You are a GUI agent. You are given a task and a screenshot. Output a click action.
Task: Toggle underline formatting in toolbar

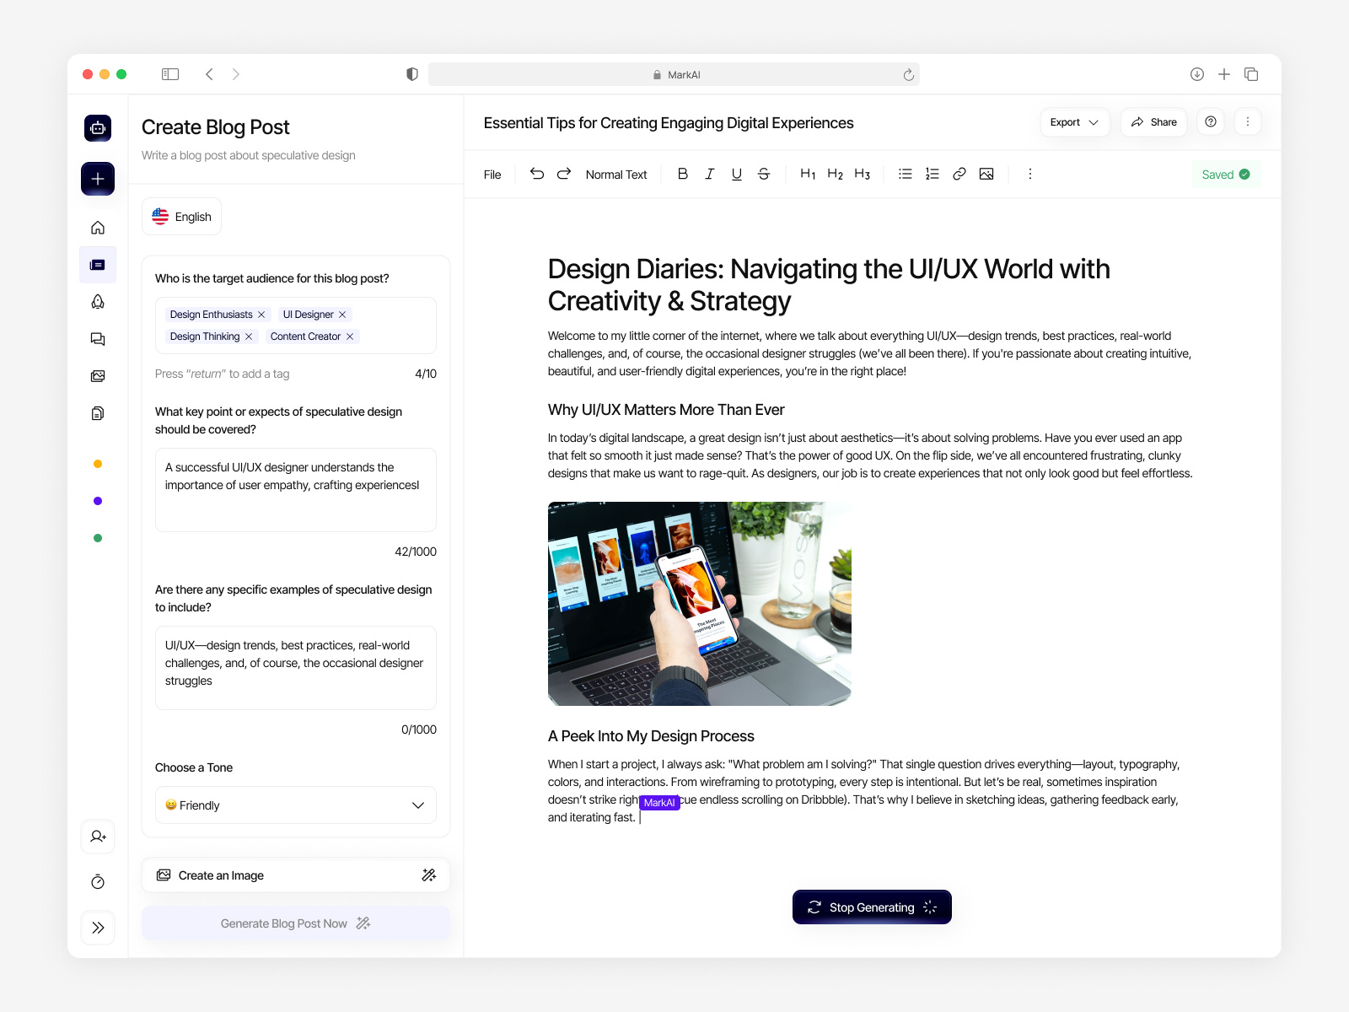[737, 174]
